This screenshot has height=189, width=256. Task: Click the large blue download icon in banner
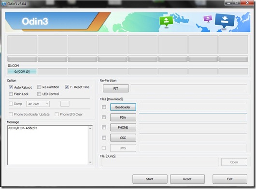pyautogui.click(x=225, y=21)
